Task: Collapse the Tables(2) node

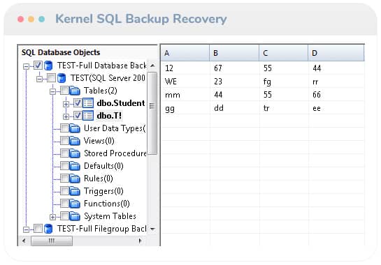Action: pos(52,91)
